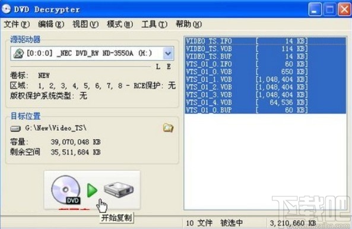
Task: Open the 视图(V) menu
Action: tap(85, 24)
